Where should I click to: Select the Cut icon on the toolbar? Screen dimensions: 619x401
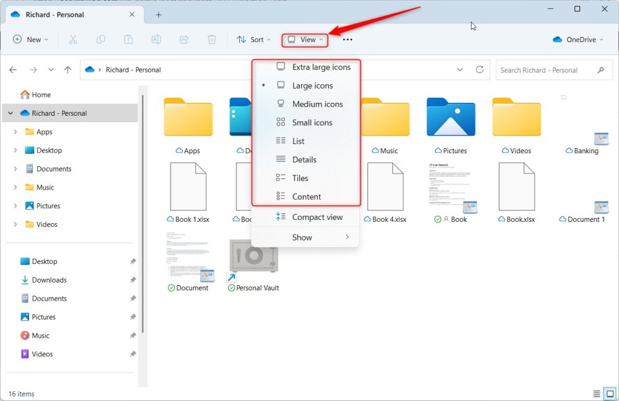(73, 39)
